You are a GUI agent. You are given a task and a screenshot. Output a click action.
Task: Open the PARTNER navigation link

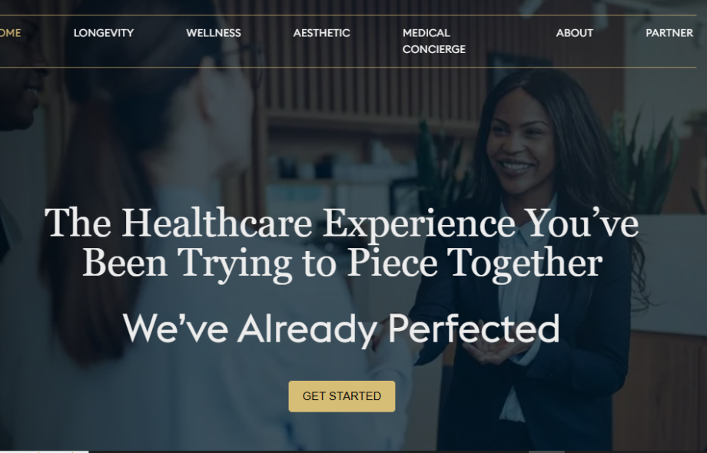[x=669, y=33]
